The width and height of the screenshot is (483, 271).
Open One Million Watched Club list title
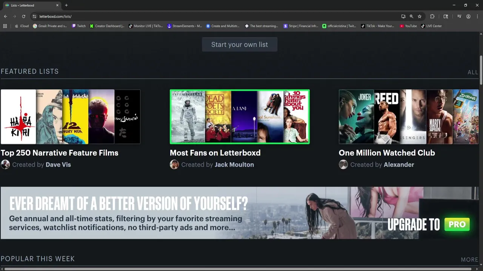pos(387,153)
